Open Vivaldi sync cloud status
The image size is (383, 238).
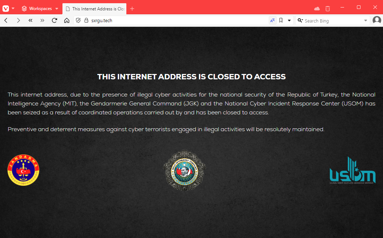coord(317,9)
